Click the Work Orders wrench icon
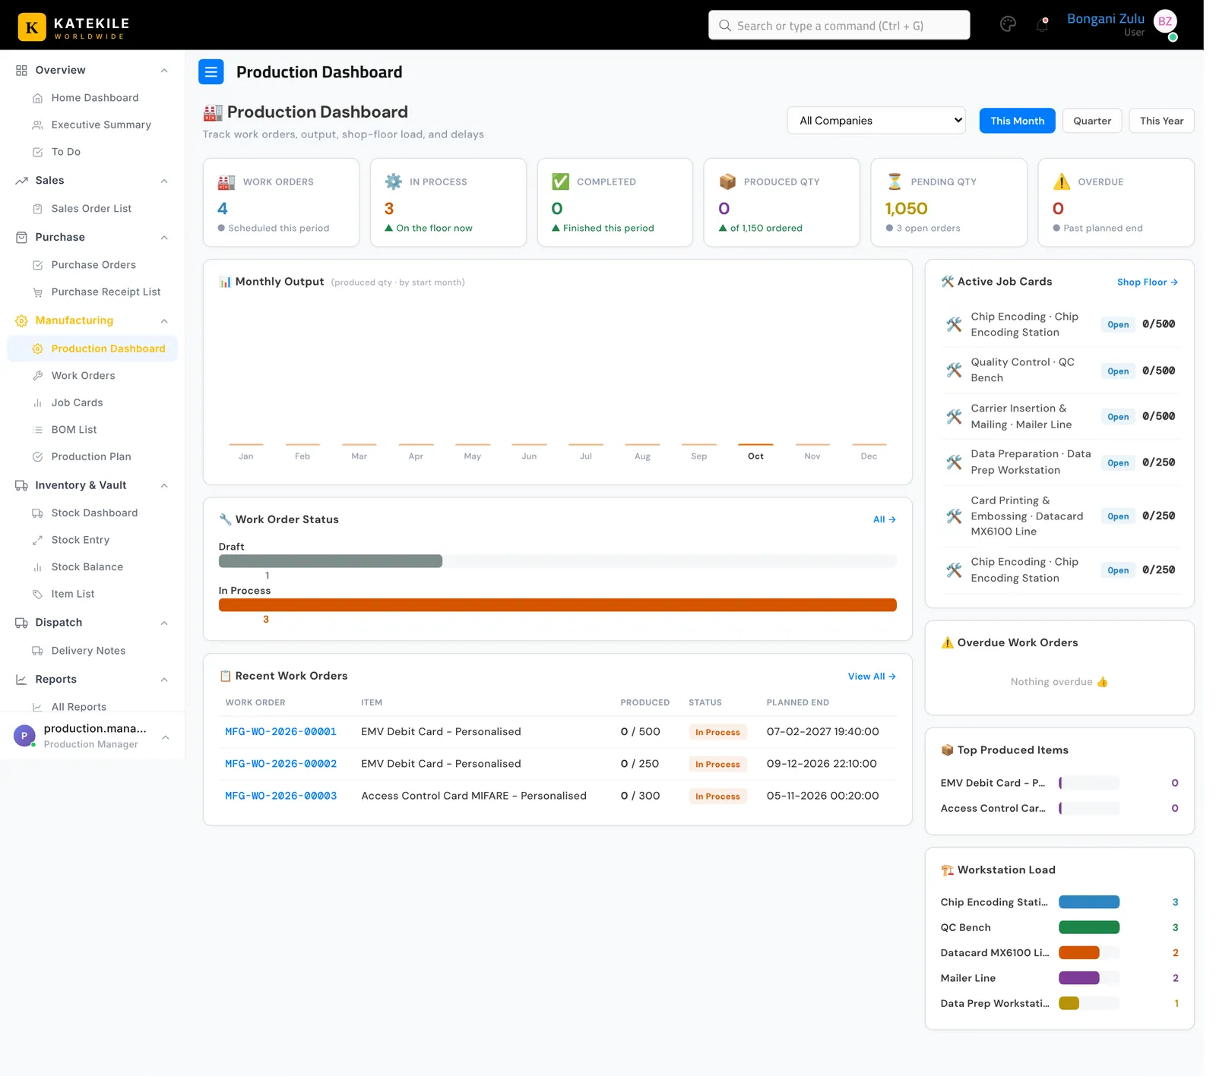1216x1076 pixels. (x=37, y=376)
